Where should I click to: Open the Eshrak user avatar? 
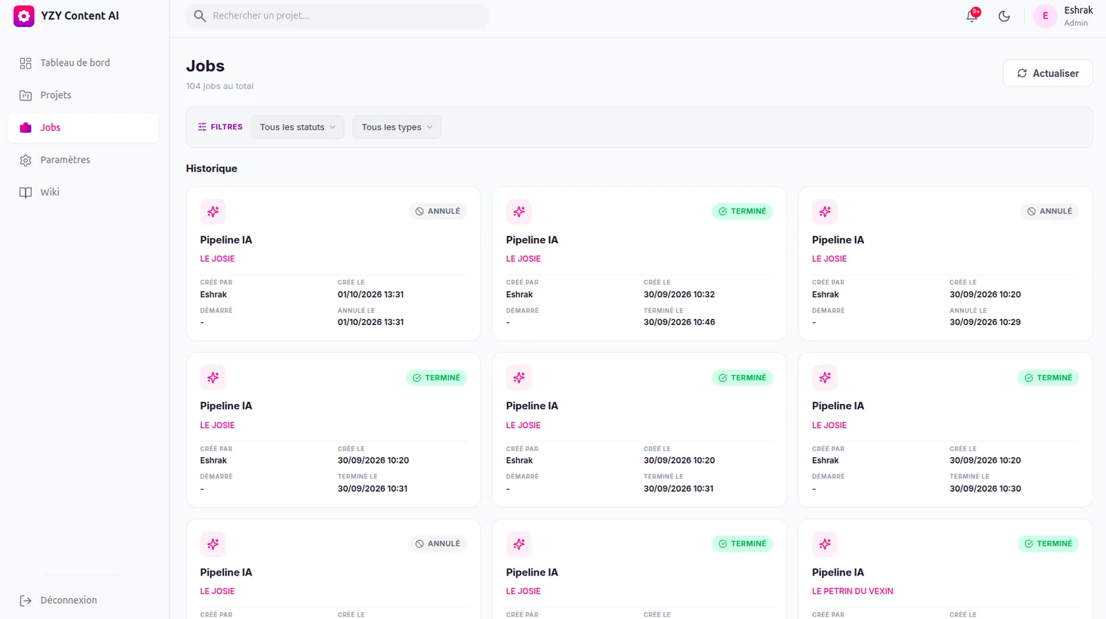coord(1045,16)
